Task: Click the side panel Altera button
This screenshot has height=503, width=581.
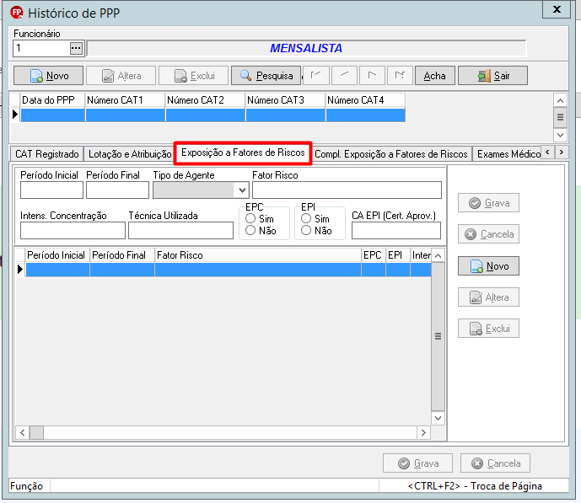Action: pyautogui.click(x=488, y=297)
